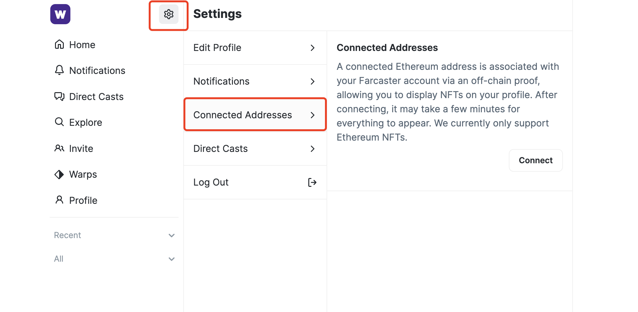Expand the Recent section chevron
The width and height of the screenshot is (638, 312).
pos(172,235)
